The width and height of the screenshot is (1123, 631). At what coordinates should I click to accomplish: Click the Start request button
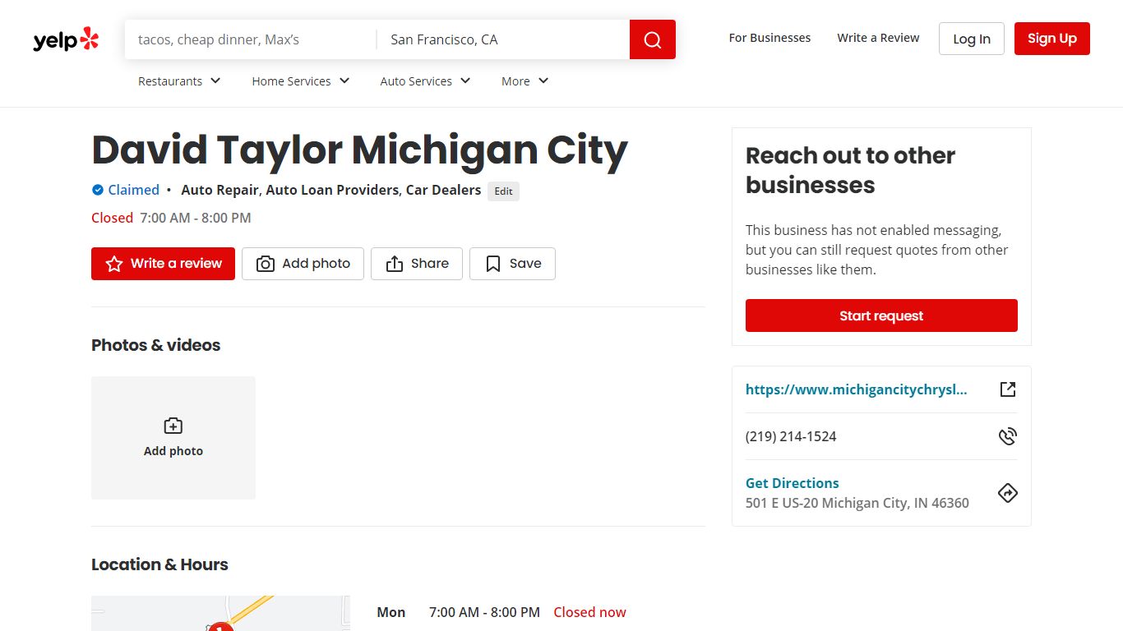click(x=881, y=315)
